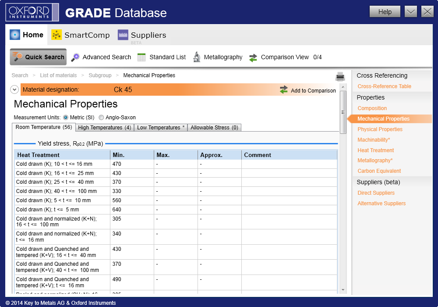Open Heat Treatment sidebar link
The width and height of the screenshot is (438, 307).
click(x=375, y=150)
